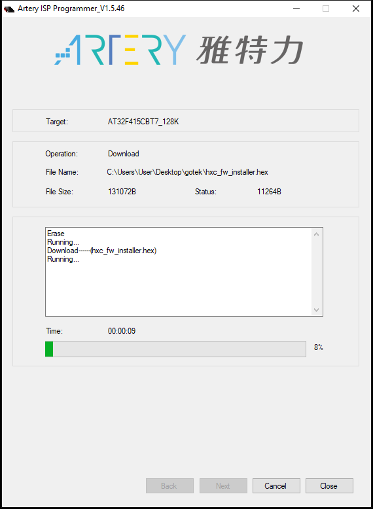Click the 'Operation:' label
Viewport: 373px width, 509px height.
point(62,154)
